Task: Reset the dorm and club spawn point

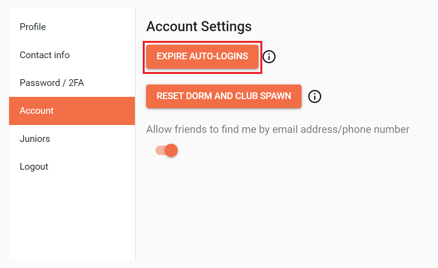Action: 224,96
